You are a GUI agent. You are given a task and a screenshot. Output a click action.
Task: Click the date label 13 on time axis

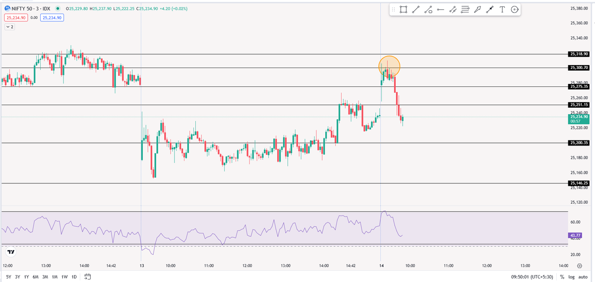coord(141,266)
